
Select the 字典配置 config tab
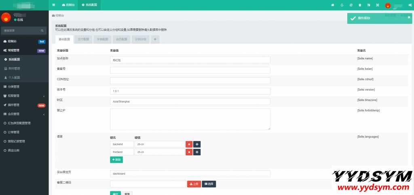tap(102, 39)
